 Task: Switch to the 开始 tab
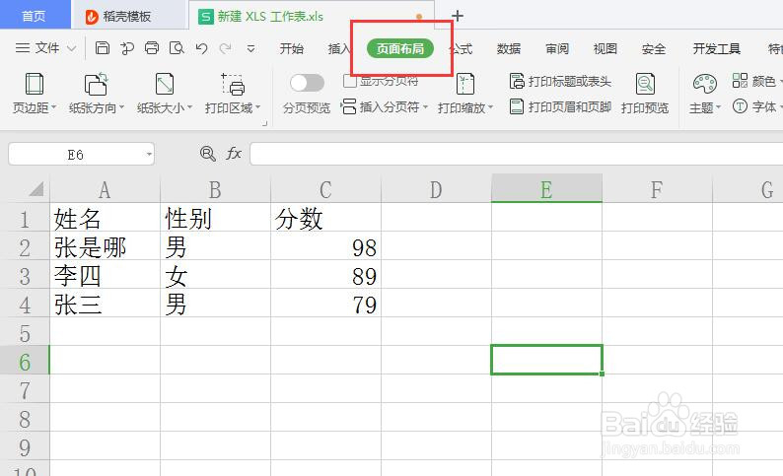[x=292, y=48]
